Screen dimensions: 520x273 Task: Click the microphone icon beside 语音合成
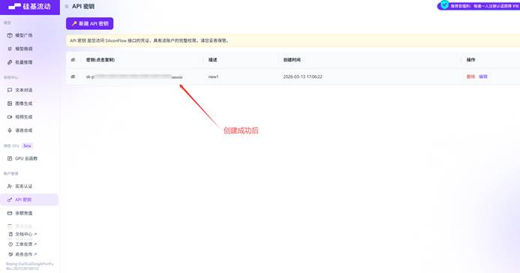point(10,130)
